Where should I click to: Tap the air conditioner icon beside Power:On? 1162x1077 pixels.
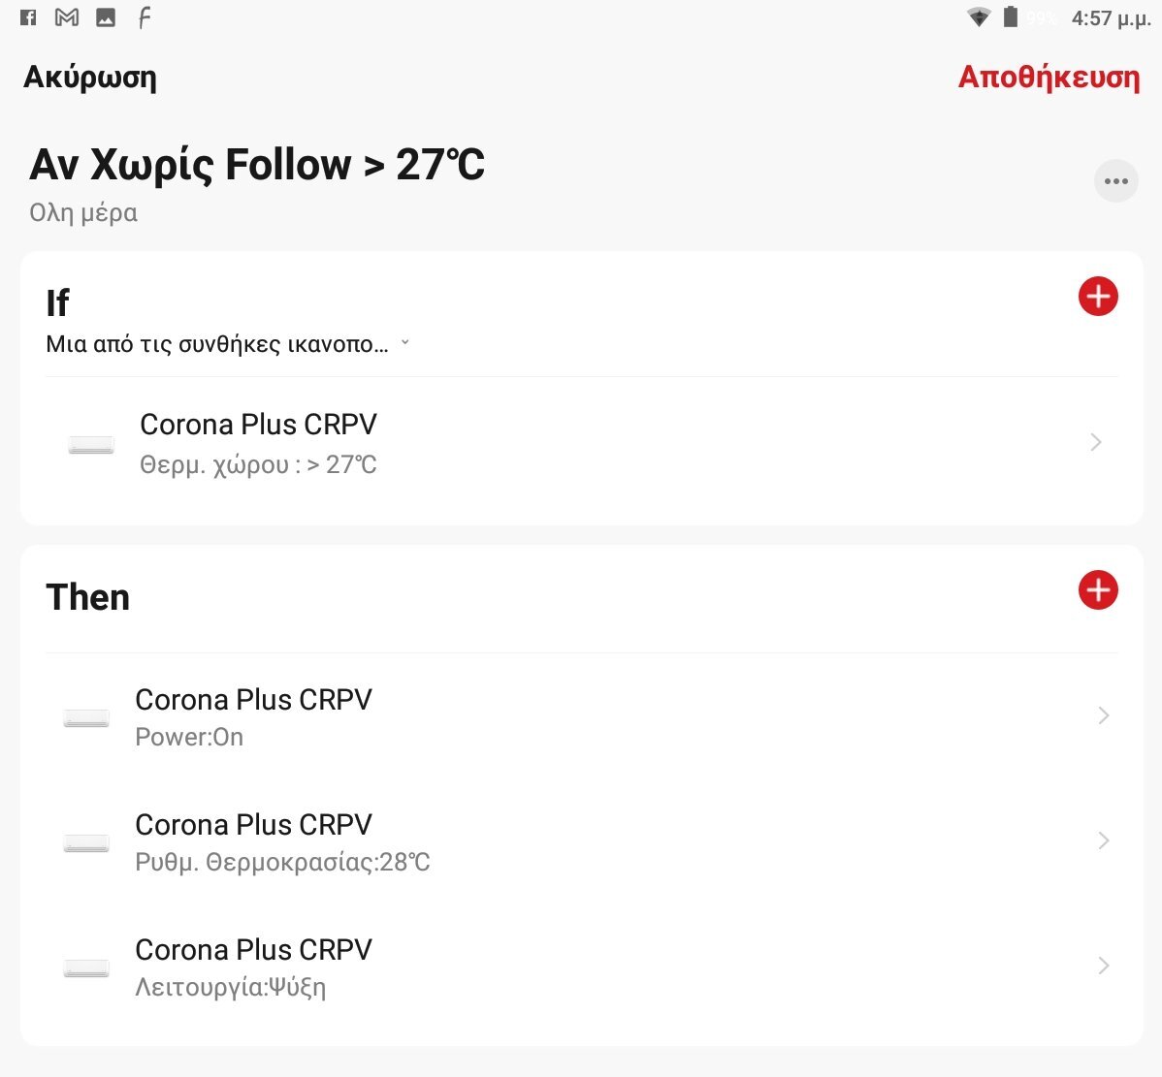coord(86,717)
